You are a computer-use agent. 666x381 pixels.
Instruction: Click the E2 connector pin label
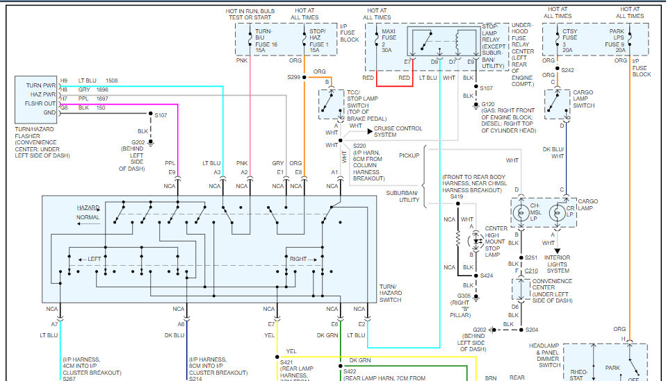pos(362,324)
